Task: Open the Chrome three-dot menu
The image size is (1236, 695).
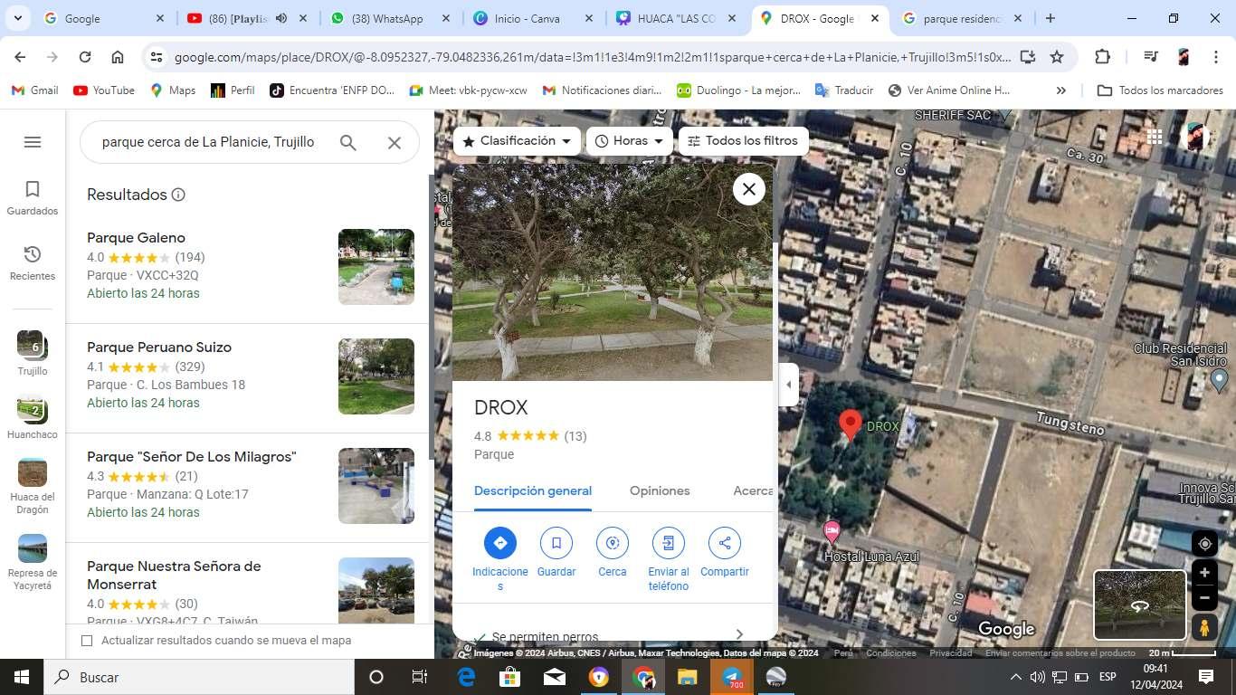Action: click(x=1216, y=57)
